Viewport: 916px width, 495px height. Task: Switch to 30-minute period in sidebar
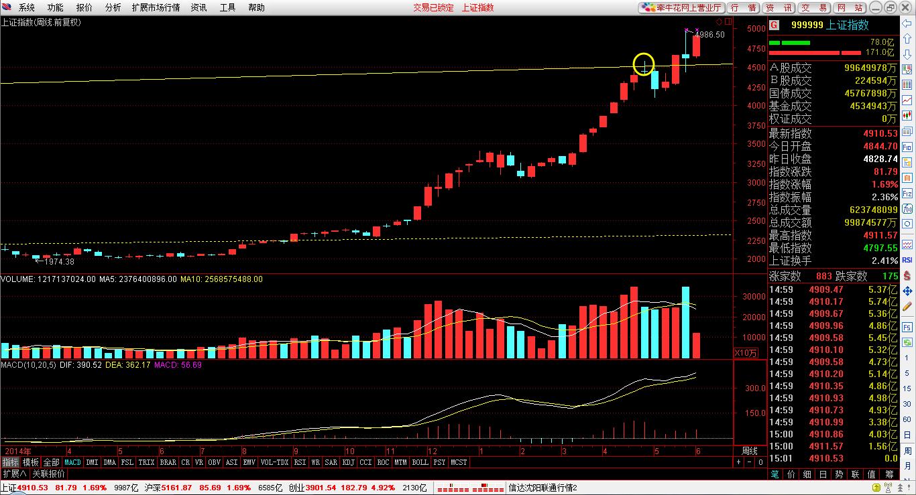(x=907, y=403)
